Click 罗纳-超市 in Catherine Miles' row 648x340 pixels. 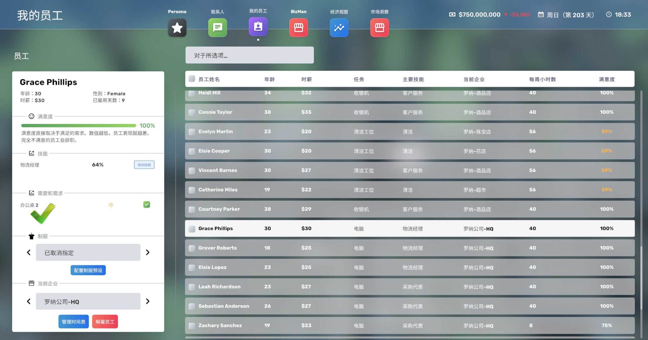(x=474, y=190)
